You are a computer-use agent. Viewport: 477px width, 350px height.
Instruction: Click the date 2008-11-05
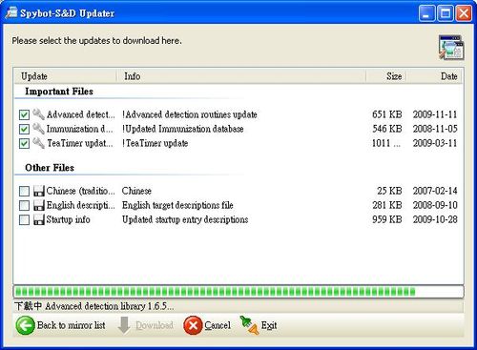coord(435,129)
